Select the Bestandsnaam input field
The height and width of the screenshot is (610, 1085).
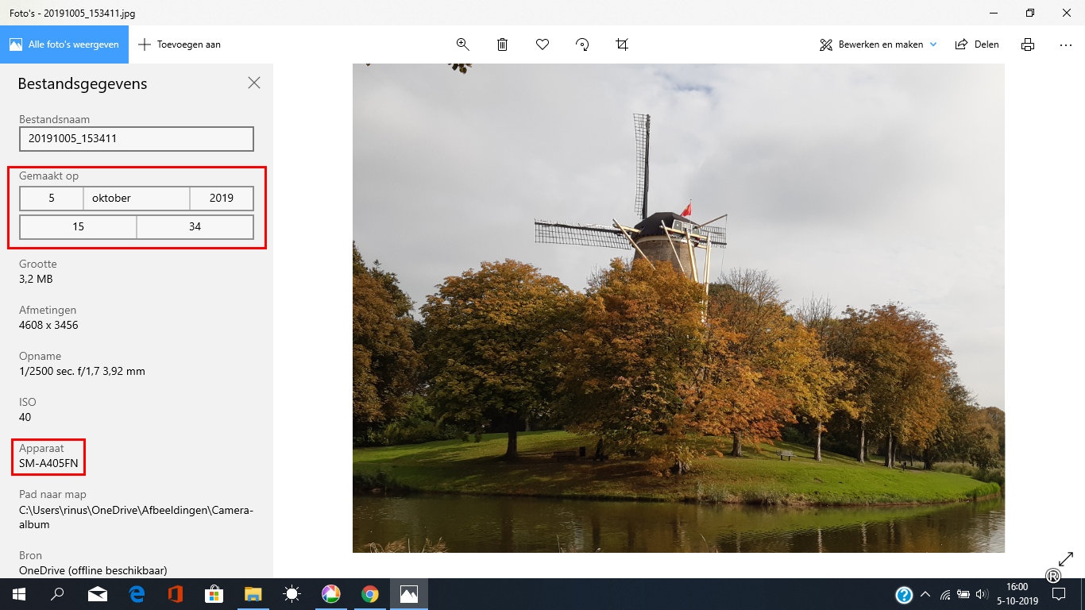136,138
